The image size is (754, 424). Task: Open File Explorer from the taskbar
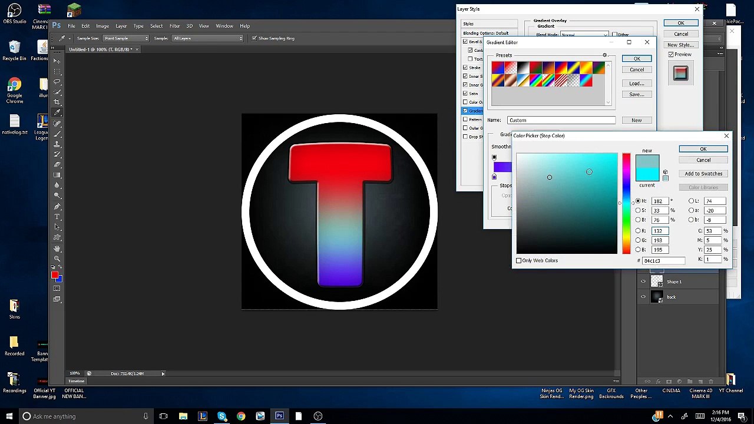click(x=183, y=416)
